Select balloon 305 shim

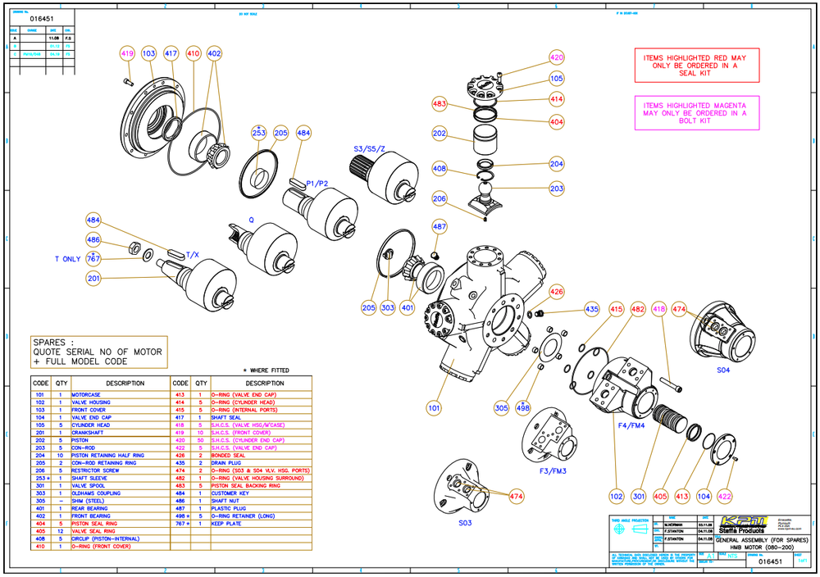coord(501,407)
